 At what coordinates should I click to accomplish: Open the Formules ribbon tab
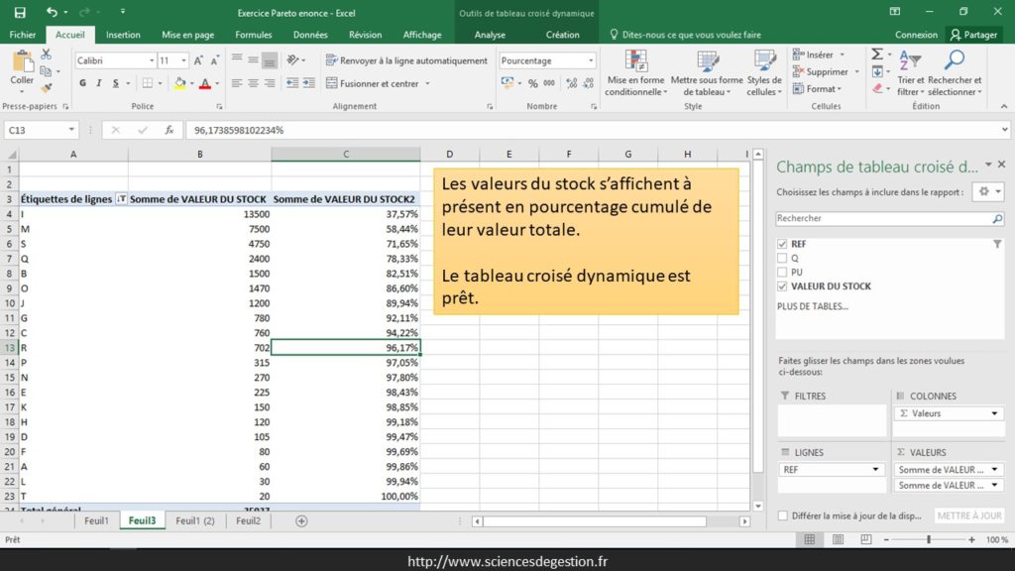(x=254, y=35)
